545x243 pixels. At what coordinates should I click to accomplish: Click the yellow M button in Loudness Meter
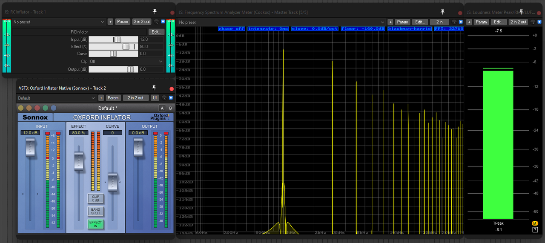click(x=535, y=223)
